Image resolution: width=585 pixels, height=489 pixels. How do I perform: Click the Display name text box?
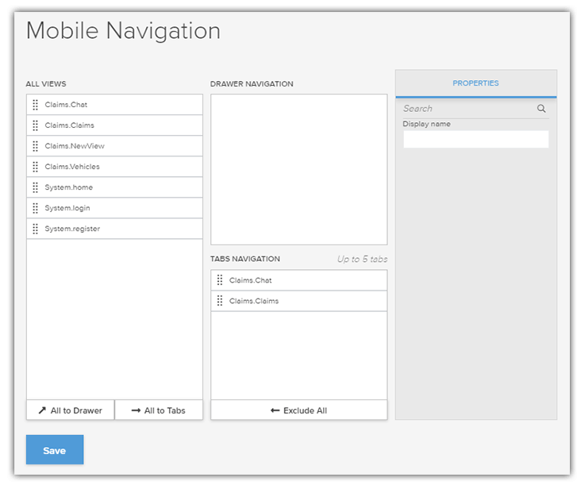(x=475, y=140)
